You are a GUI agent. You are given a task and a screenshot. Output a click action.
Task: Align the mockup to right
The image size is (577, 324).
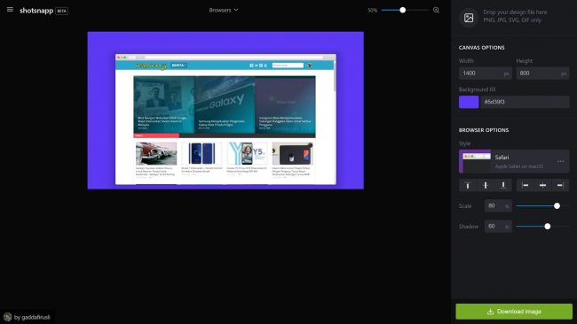[560, 185]
